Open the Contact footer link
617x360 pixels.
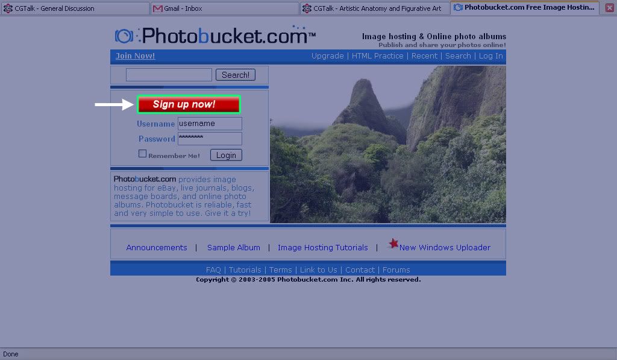tap(360, 270)
